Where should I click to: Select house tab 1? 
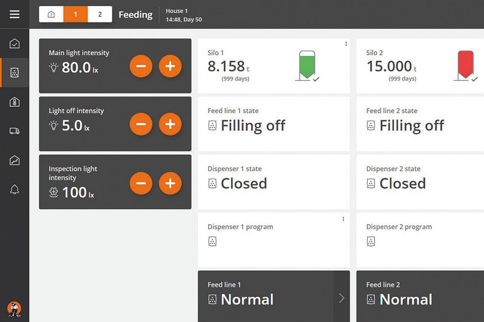[x=76, y=14]
